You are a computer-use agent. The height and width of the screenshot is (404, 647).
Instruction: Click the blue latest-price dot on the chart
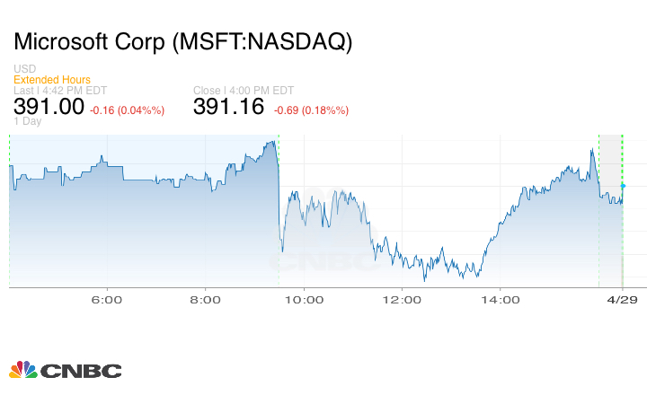click(623, 186)
